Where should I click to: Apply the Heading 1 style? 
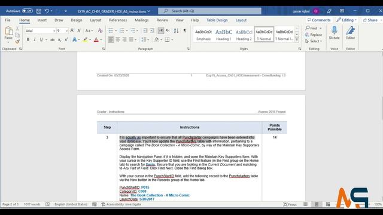[223, 35]
